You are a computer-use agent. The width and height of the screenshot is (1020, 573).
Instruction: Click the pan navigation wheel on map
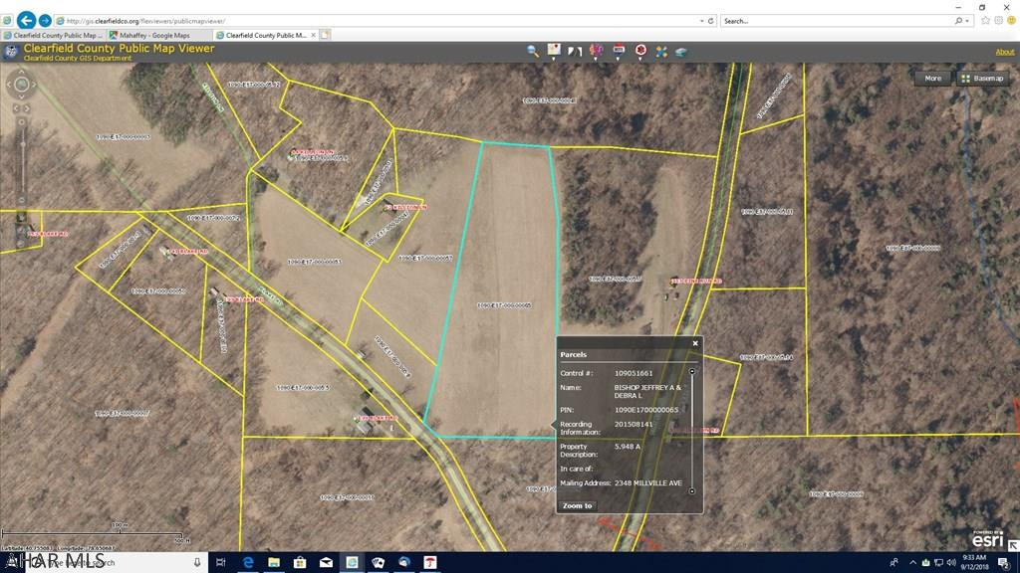[x=21, y=86]
